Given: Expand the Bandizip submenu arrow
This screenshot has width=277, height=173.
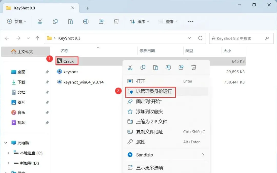Looking at the screenshot, I should (x=203, y=155).
